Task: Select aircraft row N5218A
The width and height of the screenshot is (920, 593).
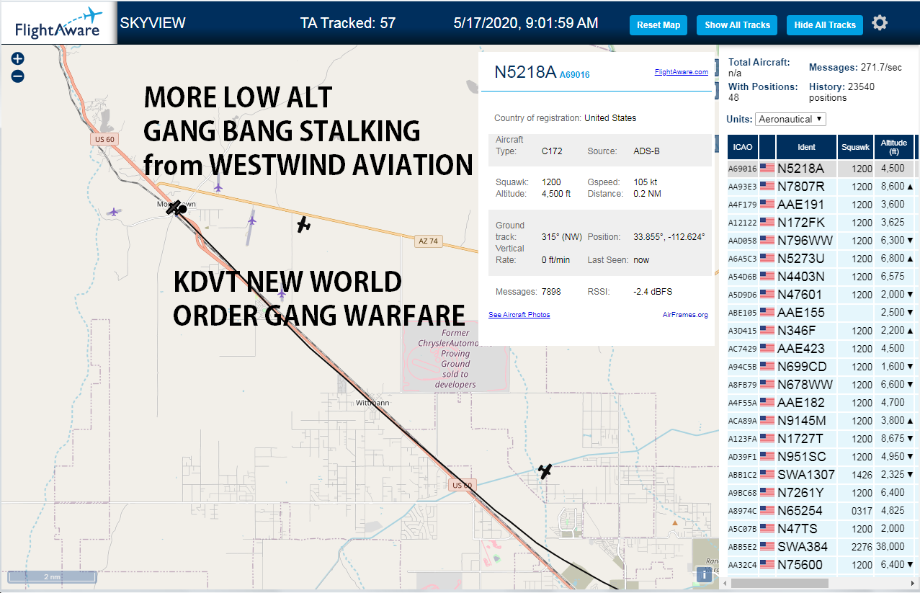Action: point(821,169)
